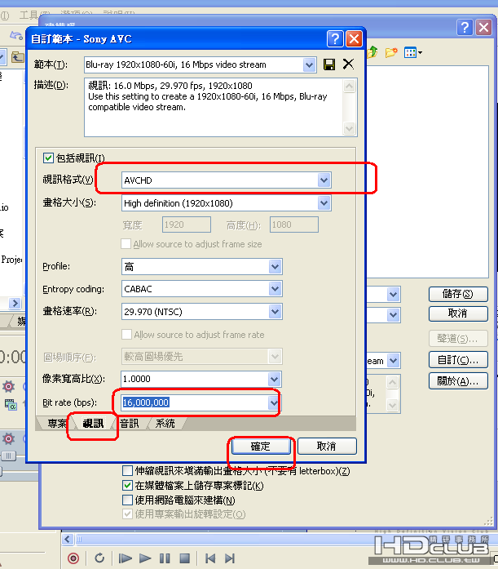Open the view menu icon in render dialog
This screenshot has width=498, height=569.
(x=413, y=52)
